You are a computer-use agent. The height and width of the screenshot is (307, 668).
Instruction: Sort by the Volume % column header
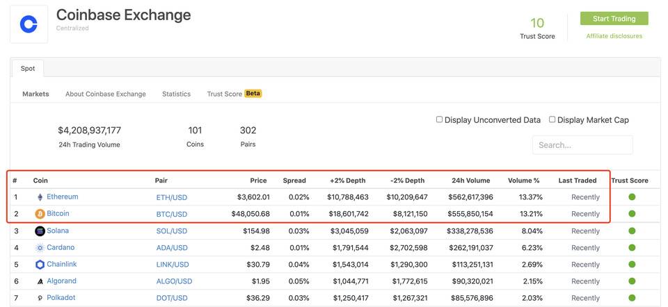[523, 181]
